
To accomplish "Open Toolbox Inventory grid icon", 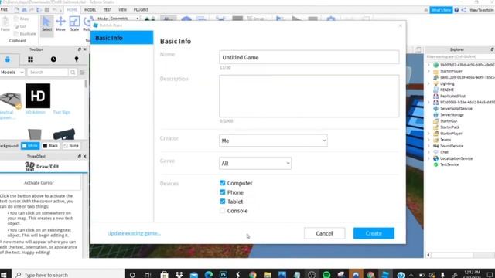I will click(31, 59).
